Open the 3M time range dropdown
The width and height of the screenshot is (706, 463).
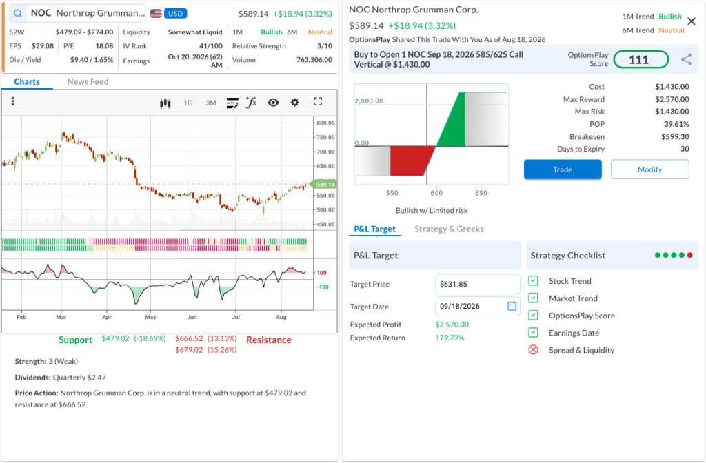211,103
